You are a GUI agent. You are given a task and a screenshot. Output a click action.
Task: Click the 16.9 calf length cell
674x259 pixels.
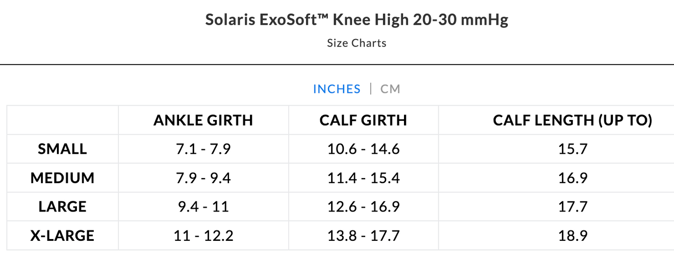click(572, 178)
